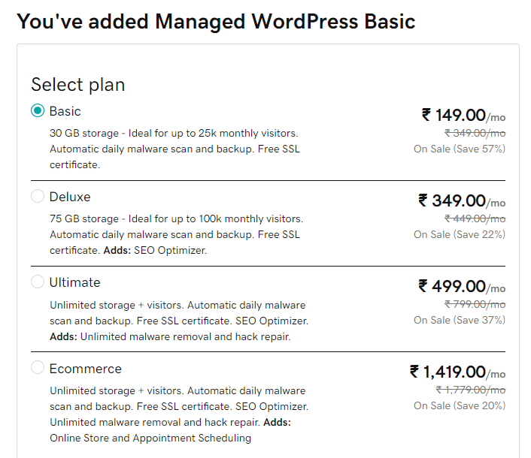Pick the Ecommerce plan radio button
Viewport: 531px width, 458px height.
[38, 367]
